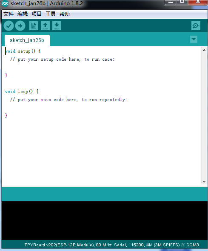
Task: Open the 帮助 menu
Action: [65, 14]
